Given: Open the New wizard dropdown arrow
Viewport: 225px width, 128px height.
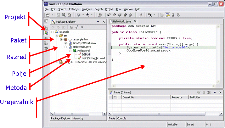Looking at the screenshot, I should tap(52, 15).
